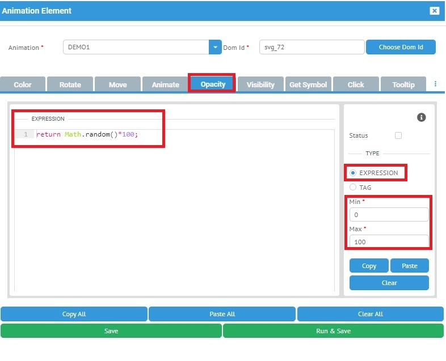Click the Min value input field
The image size is (446, 361).
coord(389,215)
